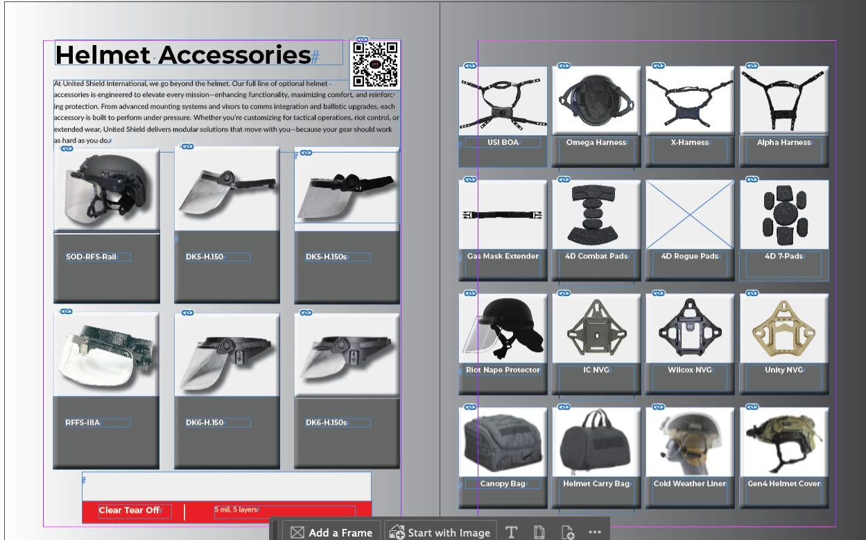The height and width of the screenshot is (540, 866).
Task: Click the link badge on the Alpha Harness image
Action: click(x=752, y=66)
